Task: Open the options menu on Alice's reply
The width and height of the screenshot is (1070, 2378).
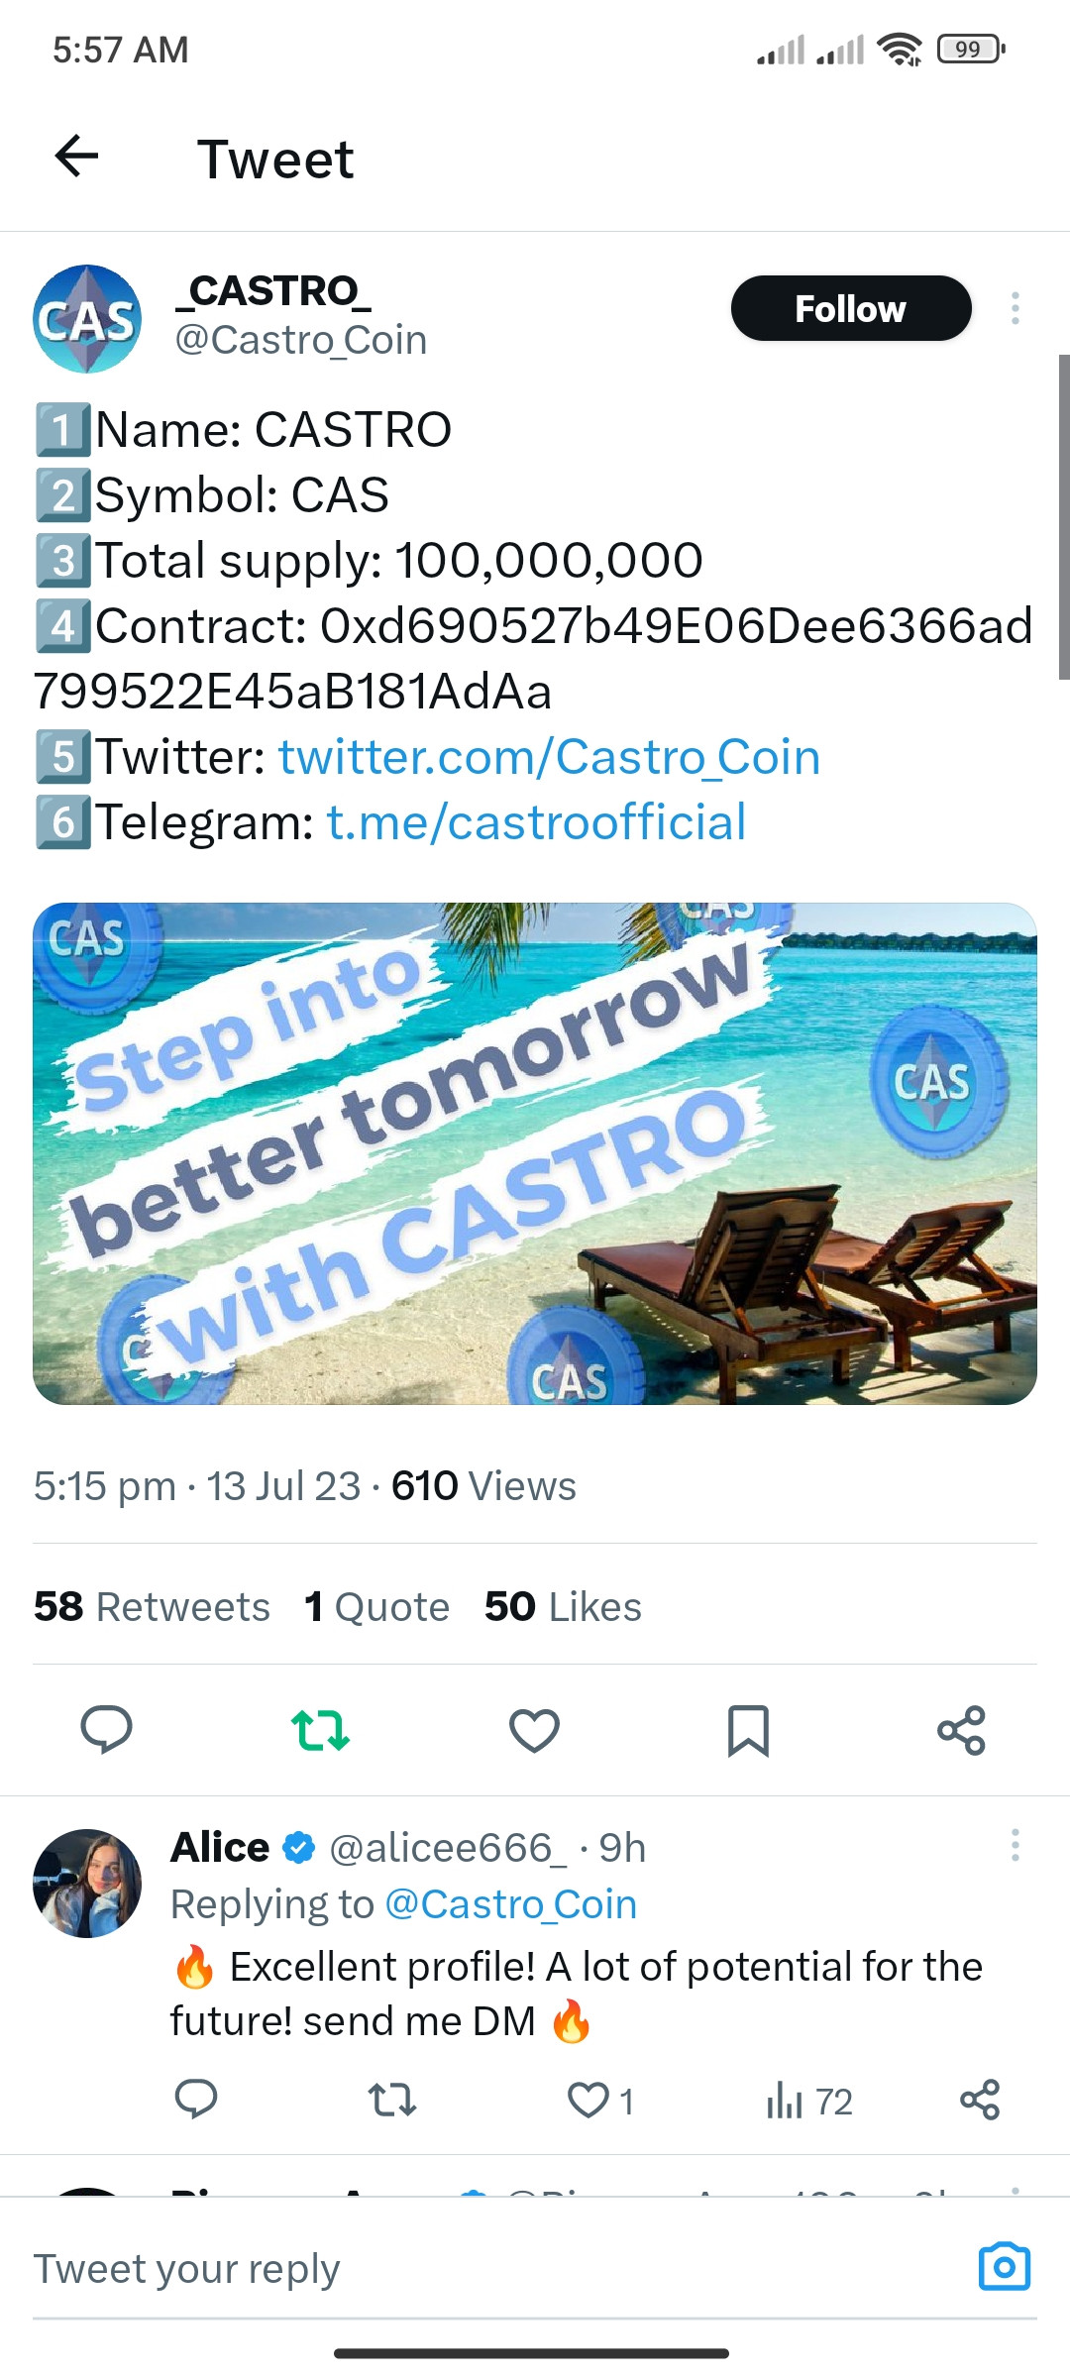Action: tap(1015, 1845)
